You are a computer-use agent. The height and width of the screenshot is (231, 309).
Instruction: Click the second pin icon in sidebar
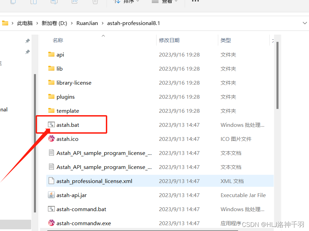[28, 52]
